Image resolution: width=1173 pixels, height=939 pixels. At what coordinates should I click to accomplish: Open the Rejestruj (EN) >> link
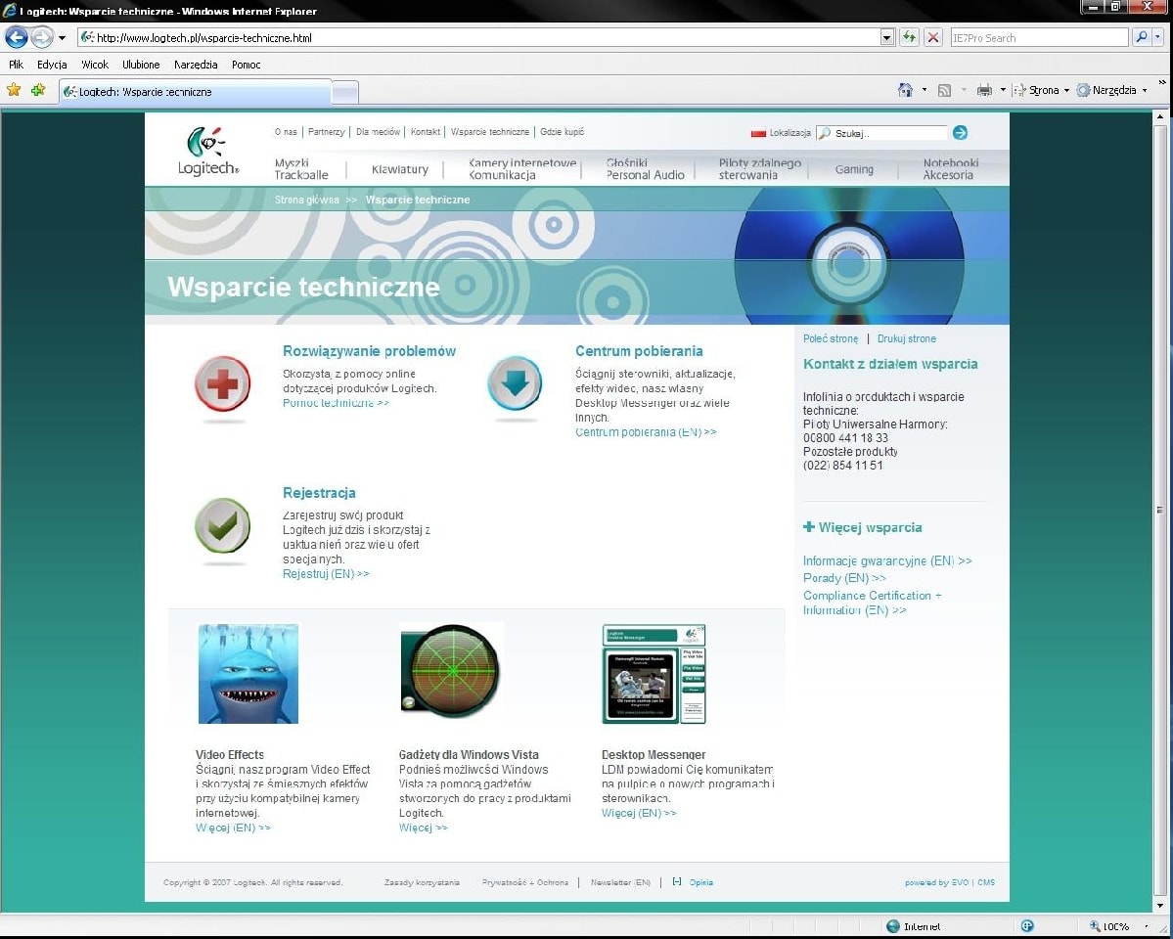pos(326,574)
